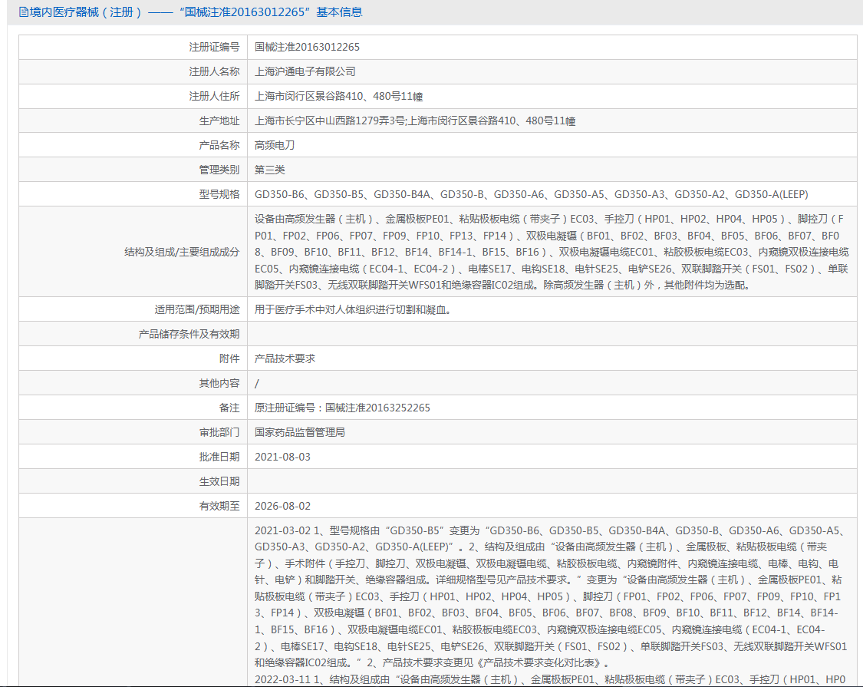
Task: Select change record line starting 2022-03-11
Action: [x=550, y=680]
